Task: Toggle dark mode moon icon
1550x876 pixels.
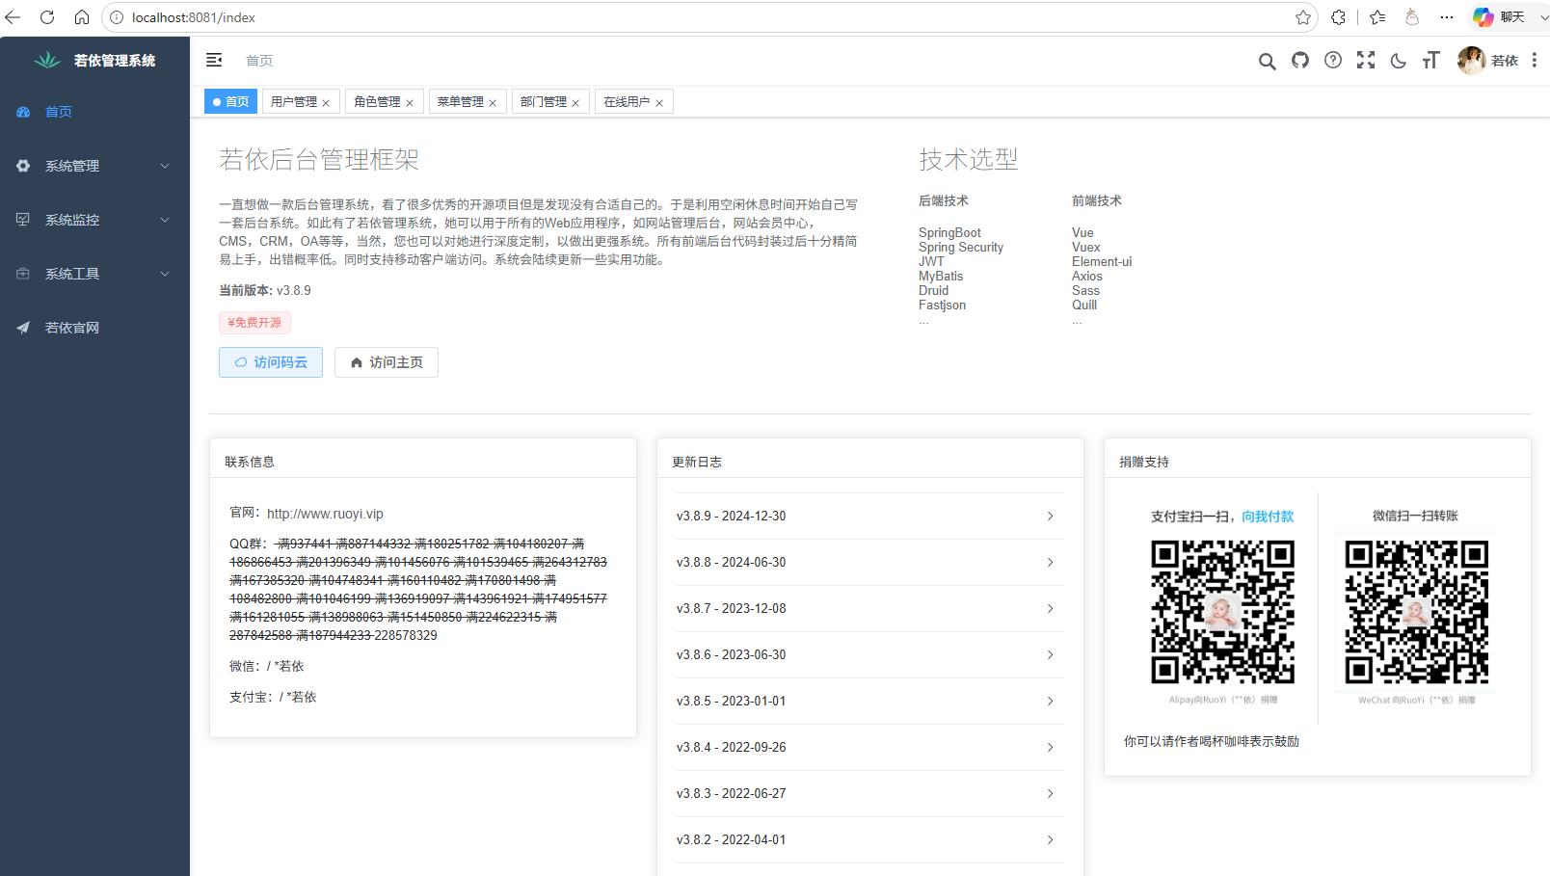Action: tap(1399, 61)
